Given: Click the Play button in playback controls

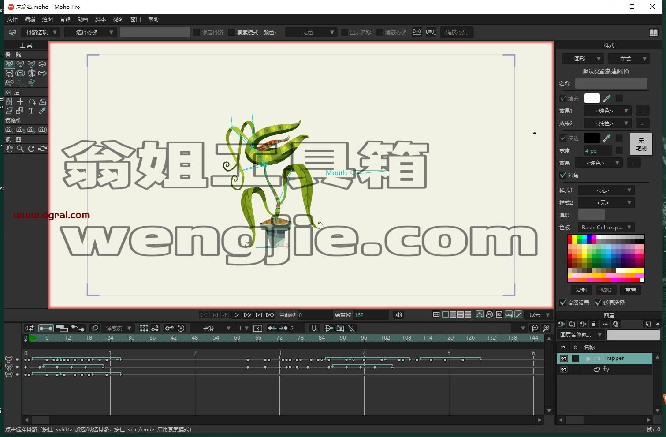Looking at the screenshot, I should pyautogui.click(x=237, y=315).
